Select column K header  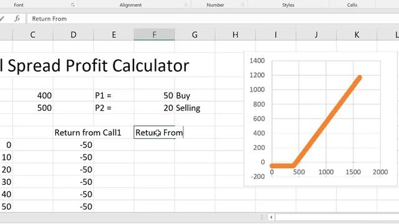[357, 35]
